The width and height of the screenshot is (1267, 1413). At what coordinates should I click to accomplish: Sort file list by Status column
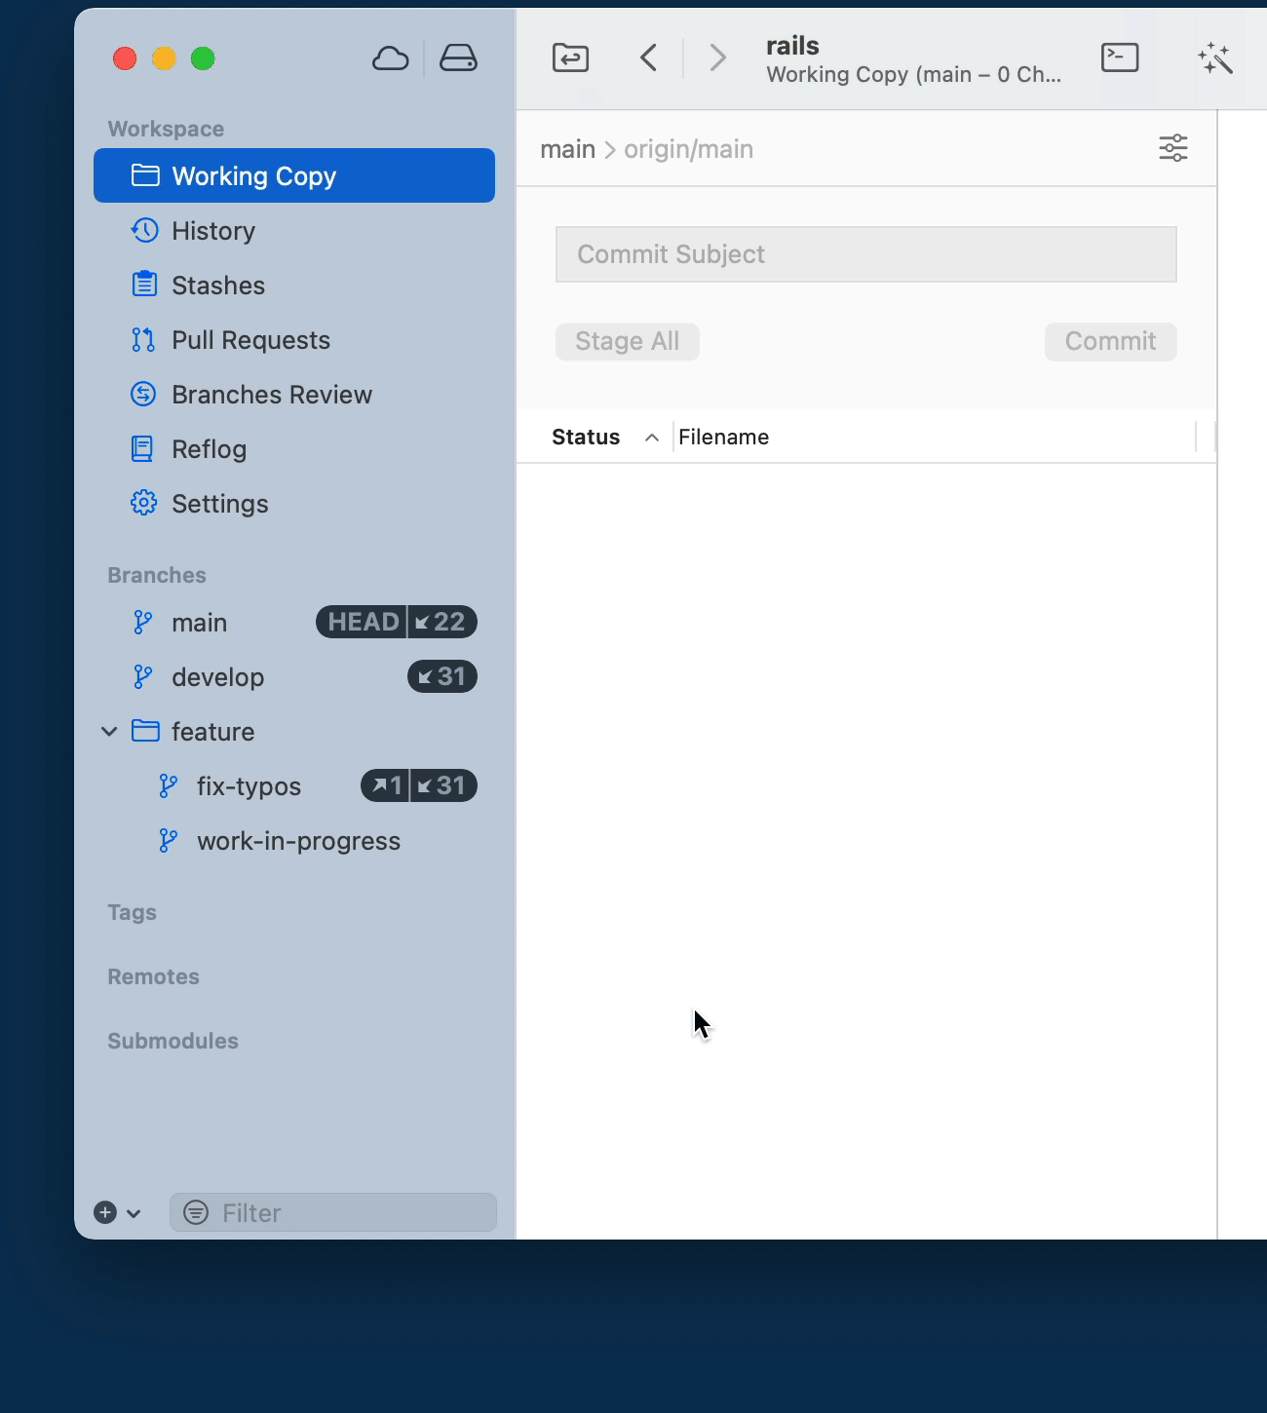(x=586, y=438)
